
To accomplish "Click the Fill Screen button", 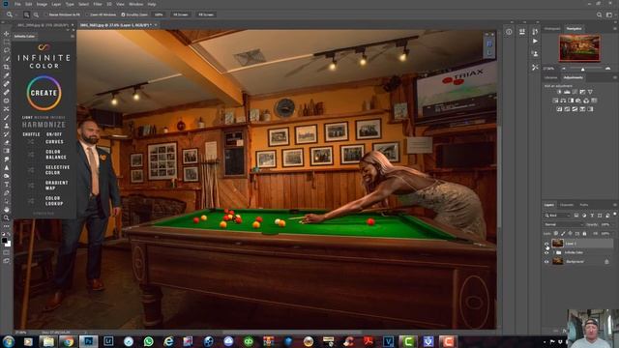I will [x=206, y=14].
